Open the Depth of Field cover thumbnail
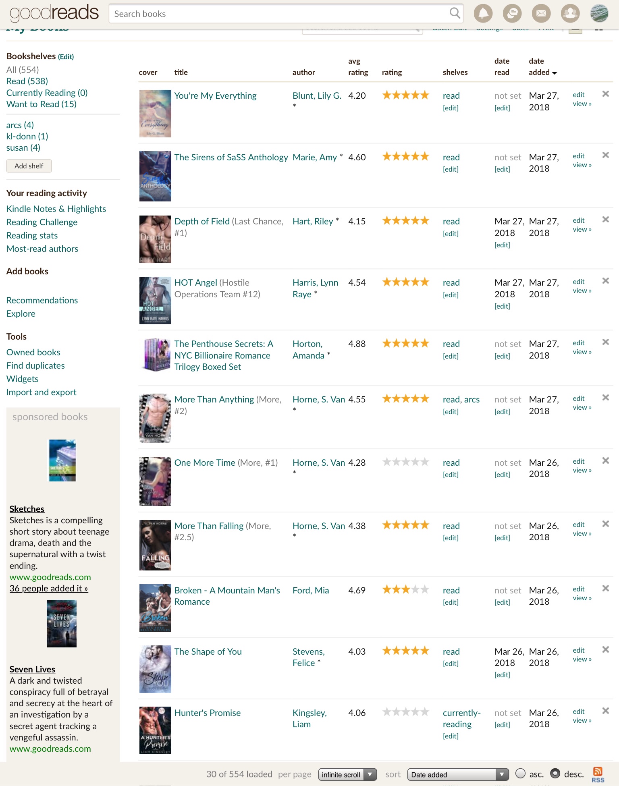The height and width of the screenshot is (786, 619). pos(155,239)
